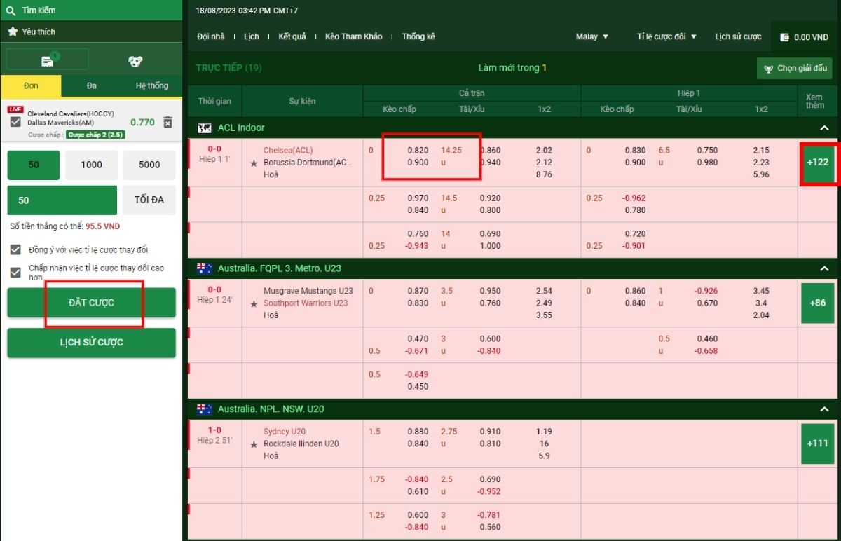Select the 1000 quick stake amount
The width and height of the screenshot is (841, 541).
point(91,165)
